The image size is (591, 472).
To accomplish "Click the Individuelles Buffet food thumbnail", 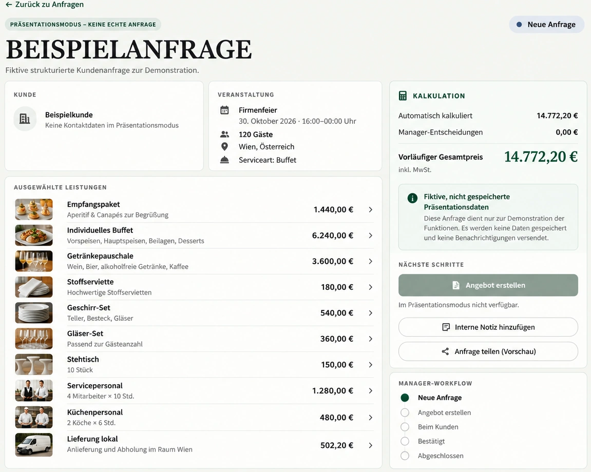I will pyautogui.click(x=34, y=235).
